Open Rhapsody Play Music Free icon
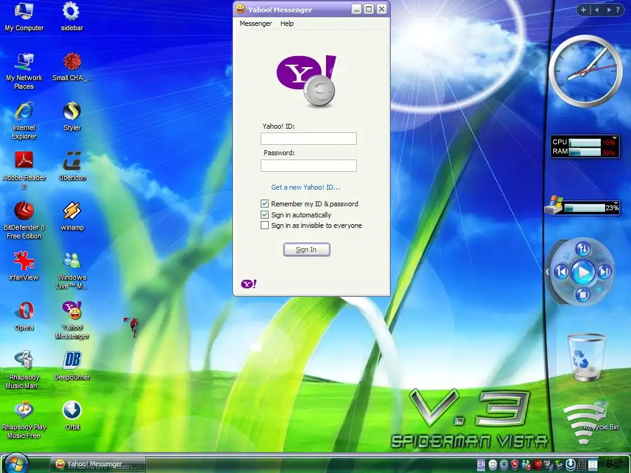 [24, 419]
